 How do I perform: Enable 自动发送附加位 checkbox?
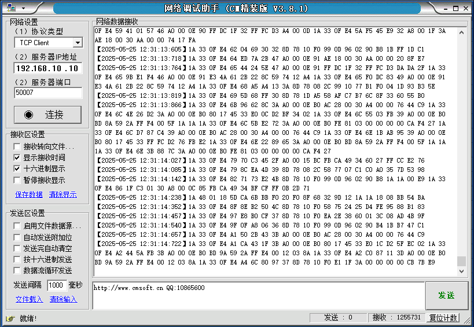tap(17, 237)
